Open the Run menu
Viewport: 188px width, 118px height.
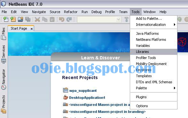[x=85, y=12]
